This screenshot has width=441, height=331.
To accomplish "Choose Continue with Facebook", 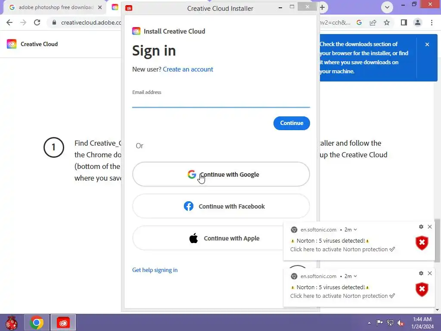I will pos(221,206).
